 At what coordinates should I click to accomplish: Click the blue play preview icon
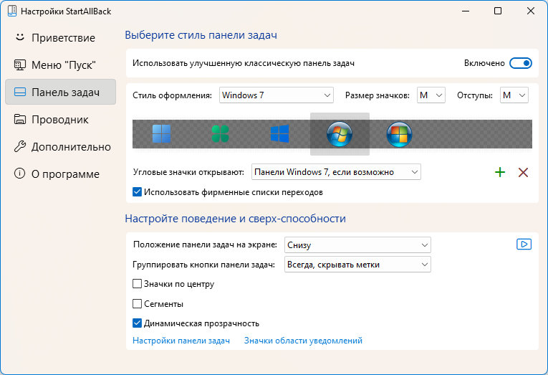524,245
